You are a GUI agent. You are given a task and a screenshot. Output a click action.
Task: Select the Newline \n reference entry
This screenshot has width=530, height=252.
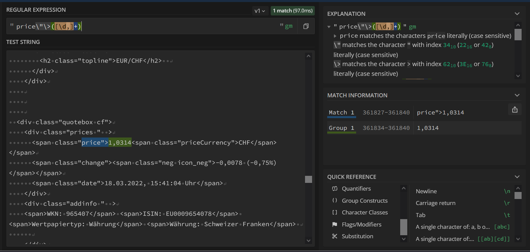click(463, 191)
